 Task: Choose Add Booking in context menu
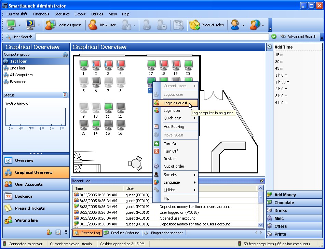tap(175, 127)
